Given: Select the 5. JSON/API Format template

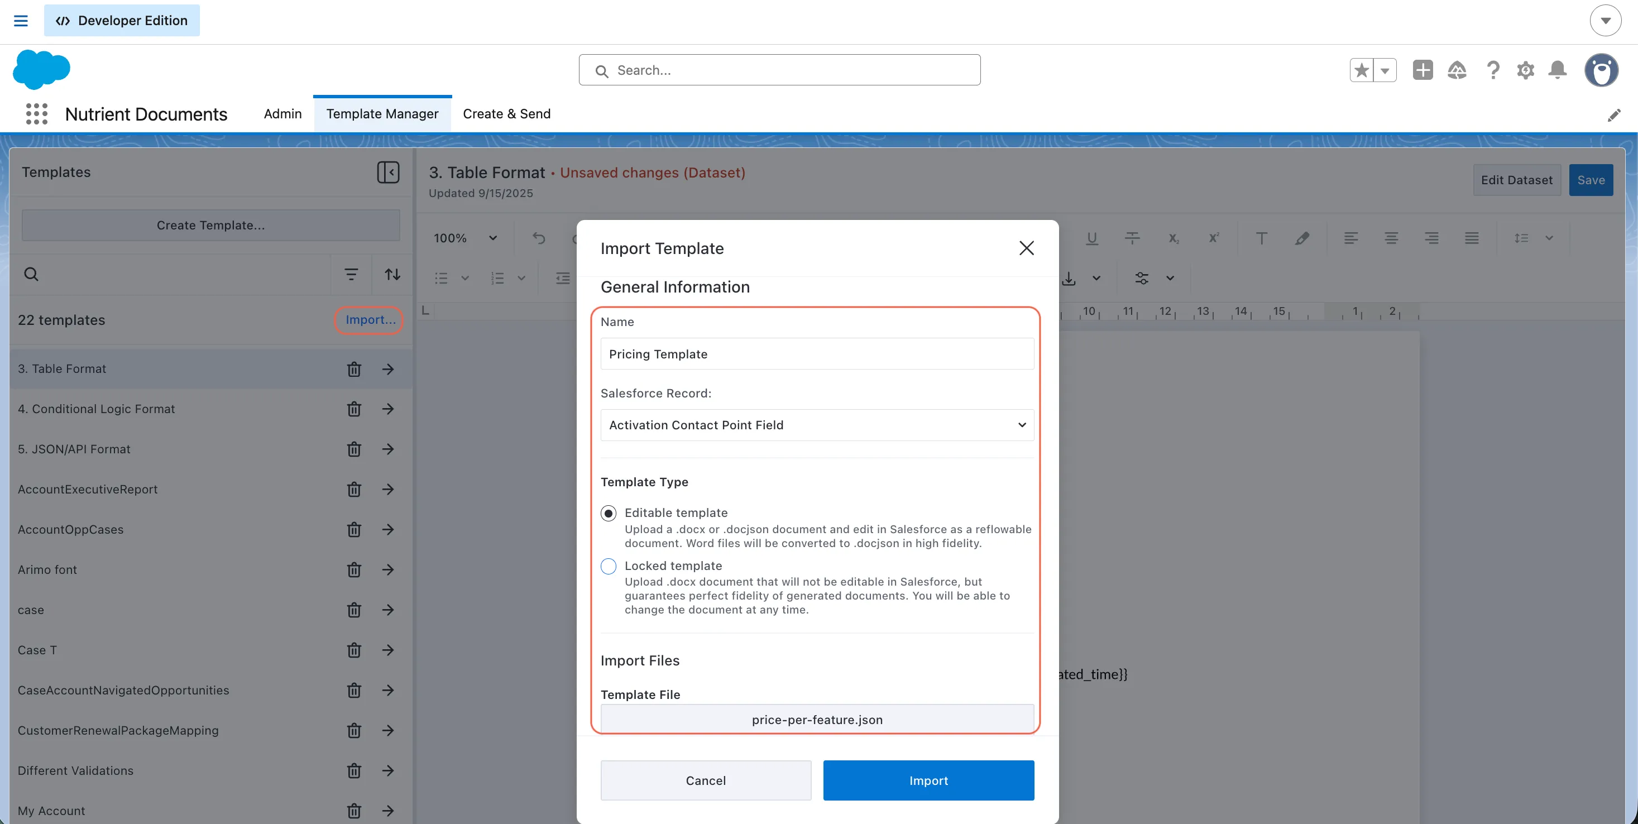Looking at the screenshot, I should tap(210, 449).
